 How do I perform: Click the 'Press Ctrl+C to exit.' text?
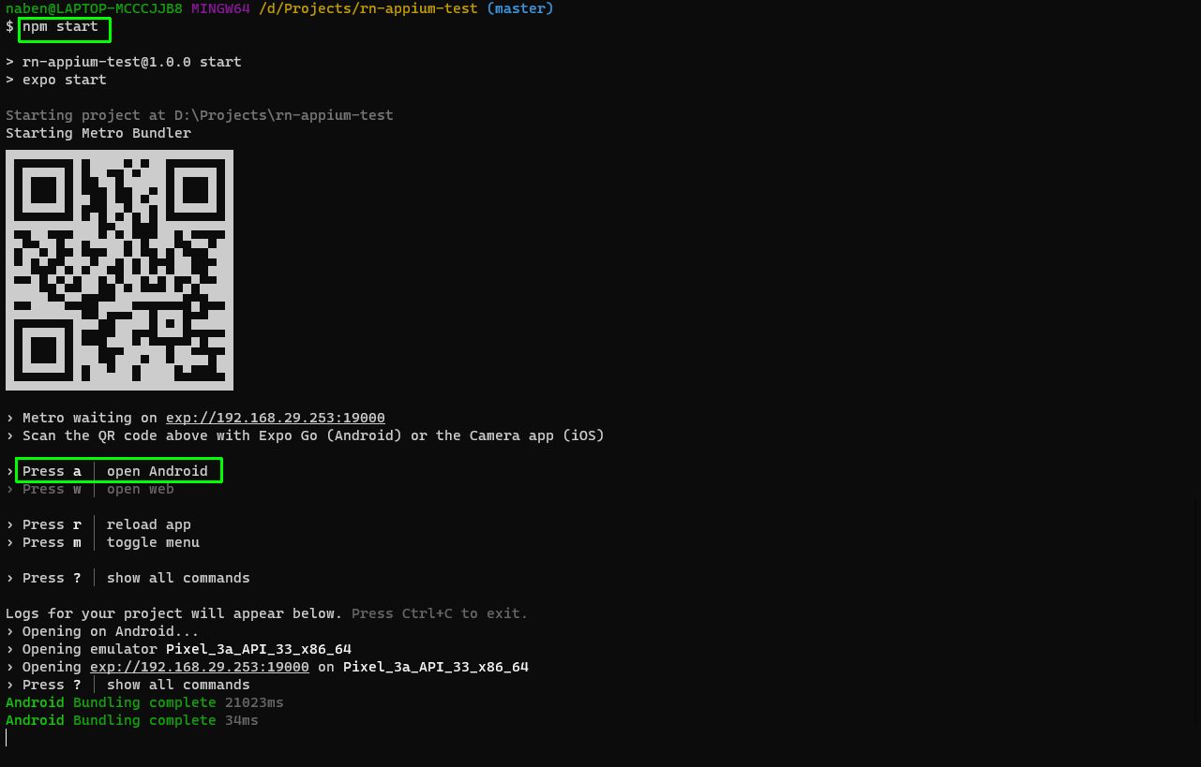(440, 613)
